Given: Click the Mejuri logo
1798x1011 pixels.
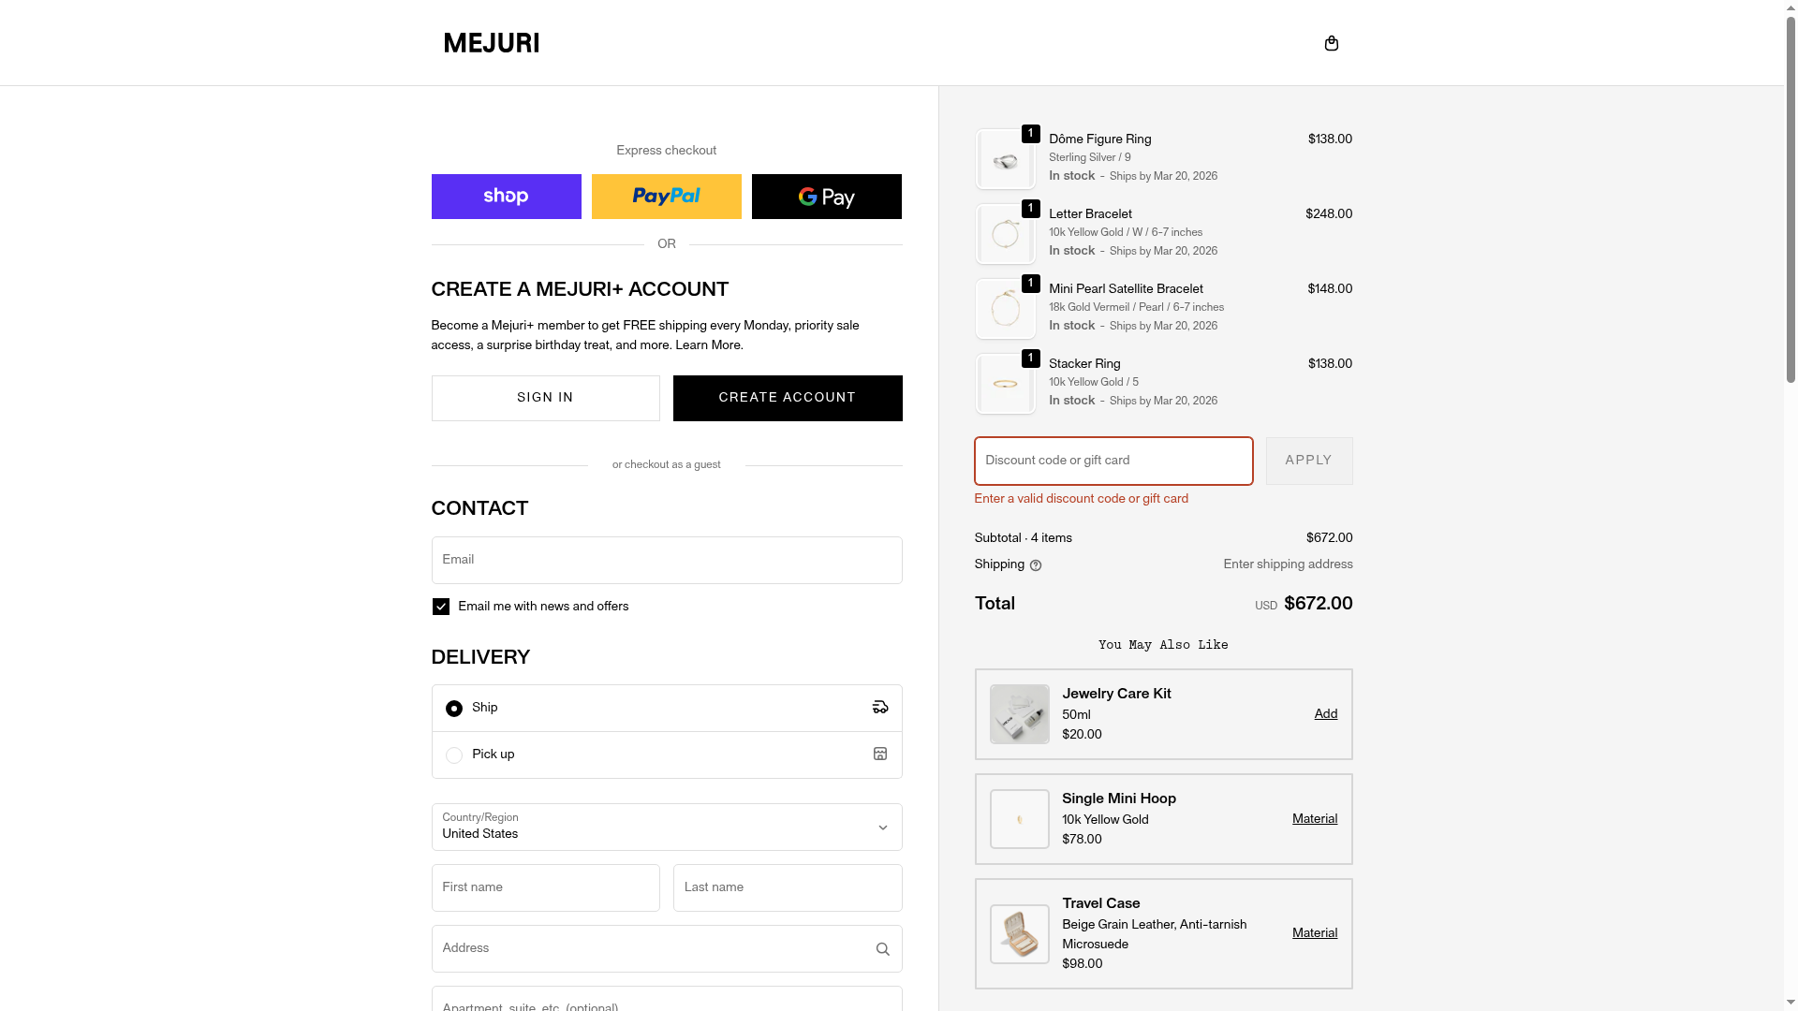Looking at the screenshot, I should [x=492, y=43].
